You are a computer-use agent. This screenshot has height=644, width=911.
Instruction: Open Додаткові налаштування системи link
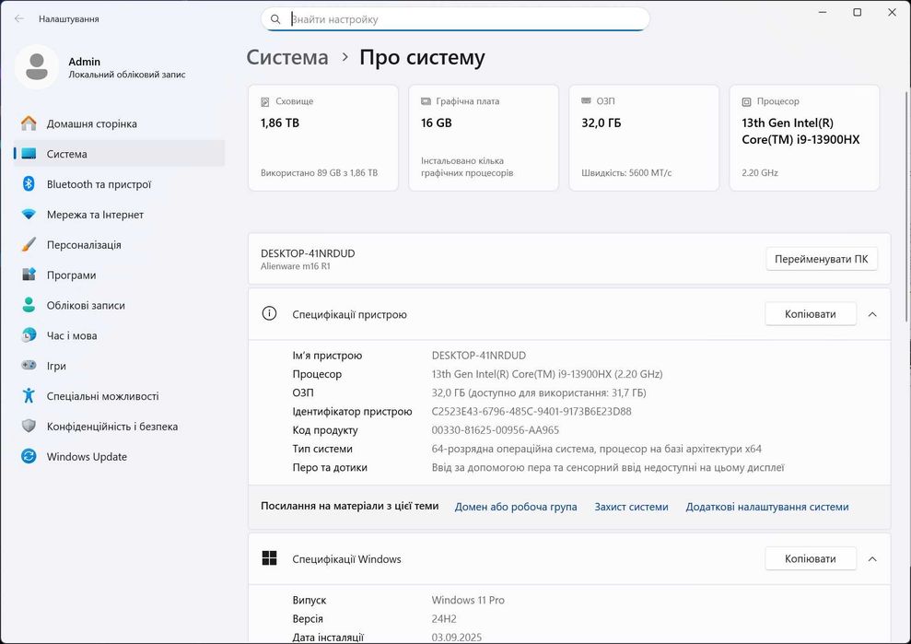click(766, 507)
